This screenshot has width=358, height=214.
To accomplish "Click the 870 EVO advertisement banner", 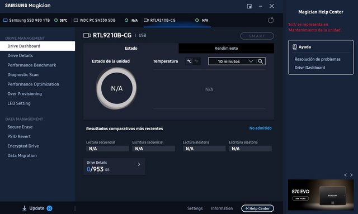I will pyautogui.click(x=321, y=195).
